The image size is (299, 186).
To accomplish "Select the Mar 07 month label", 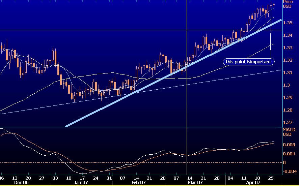I will [x=196, y=182].
